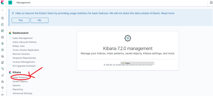Open Dev Tools via the wrench sidebar icon
The image size is (213, 96).
point(2,88)
